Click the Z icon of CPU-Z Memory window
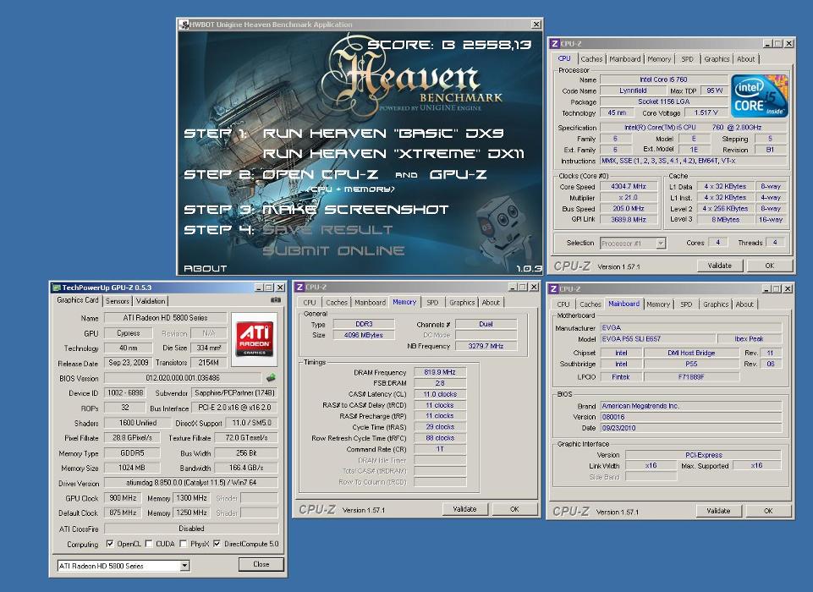Image resolution: width=813 pixels, height=592 pixels. pos(299,287)
